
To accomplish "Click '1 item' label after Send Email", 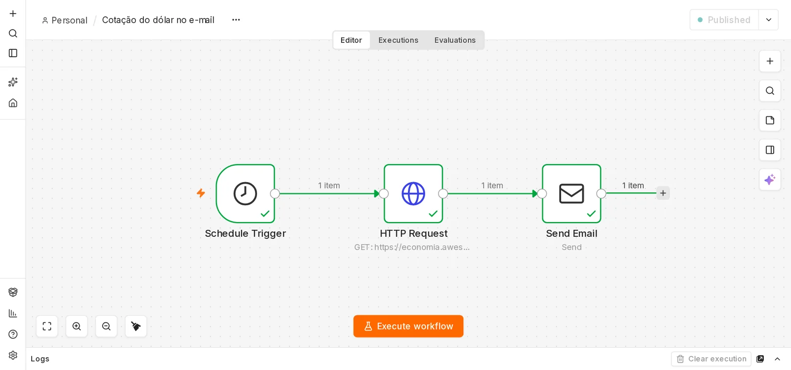I will [x=633, y=185].
